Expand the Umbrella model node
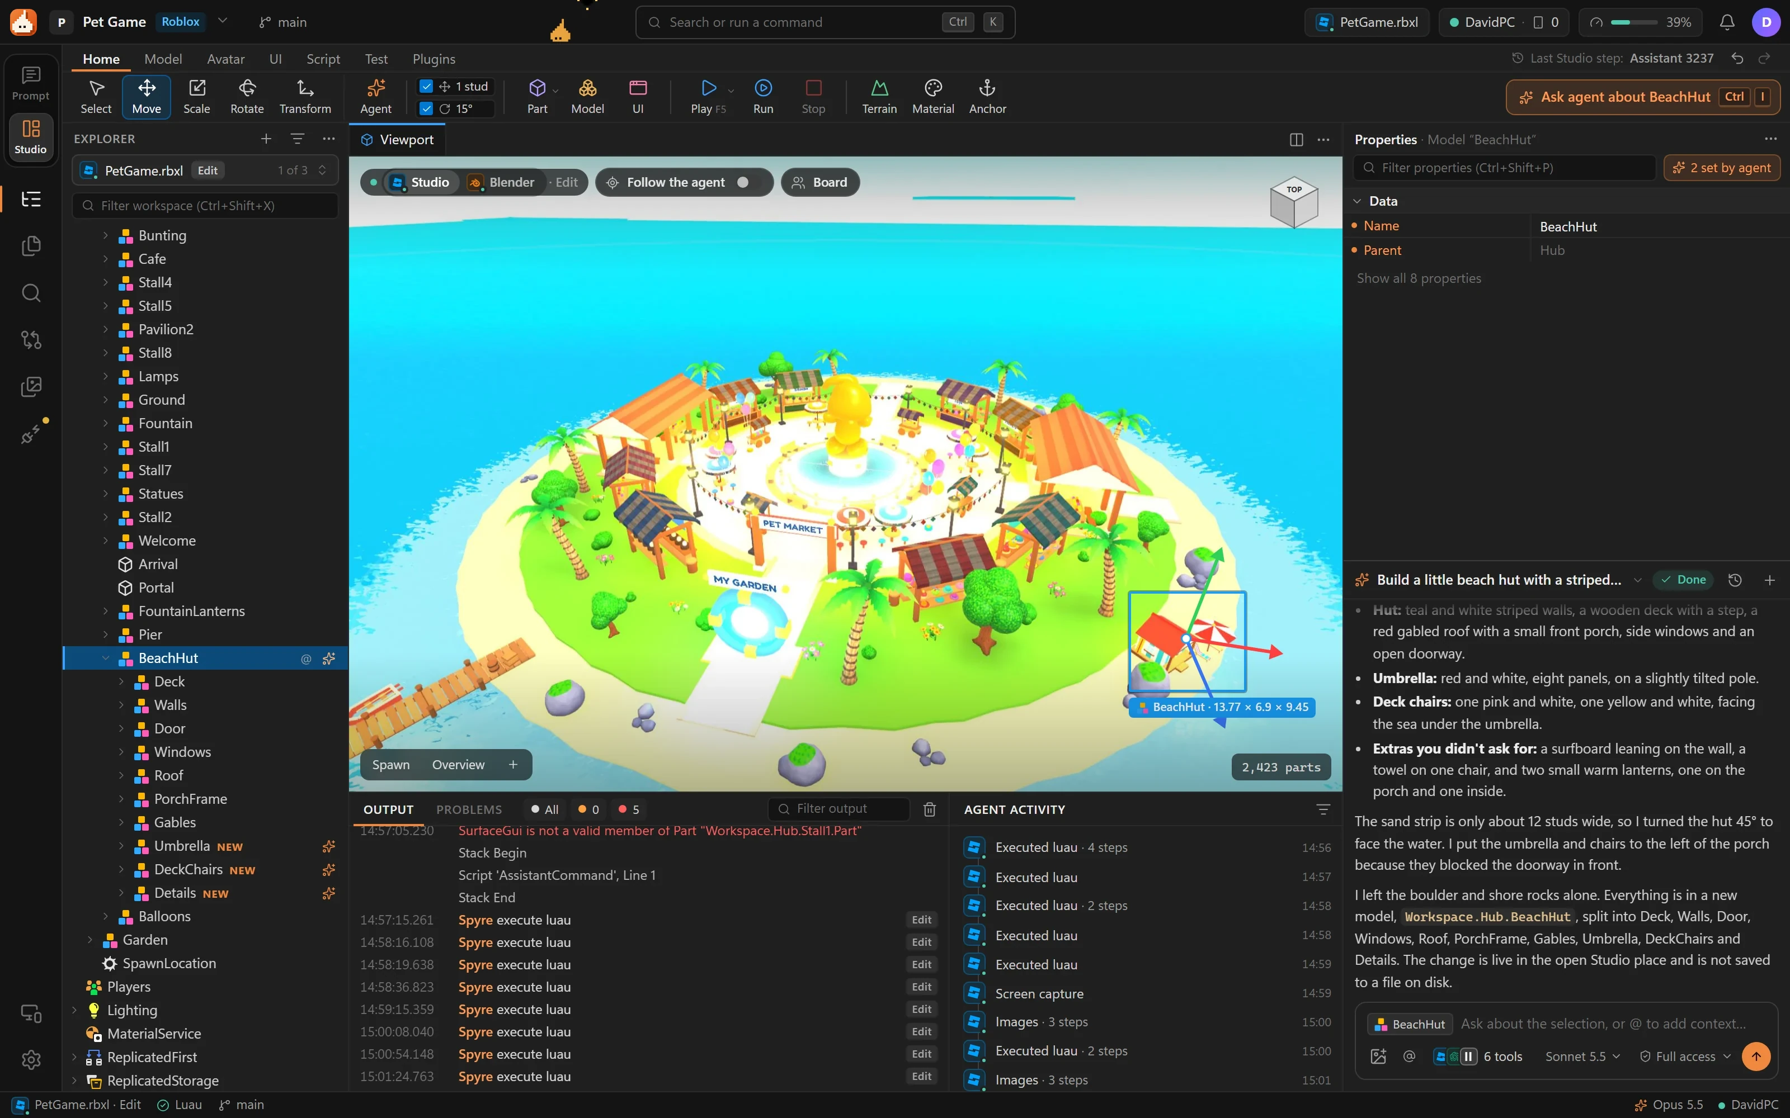This screenshot has height=1118, width=1790. pyautogui.click(x=121, y=846)
